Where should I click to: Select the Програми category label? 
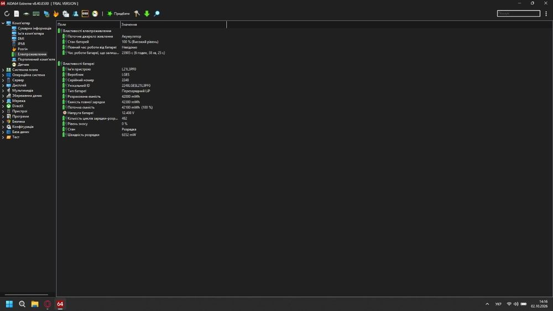(x=20, y=116)
